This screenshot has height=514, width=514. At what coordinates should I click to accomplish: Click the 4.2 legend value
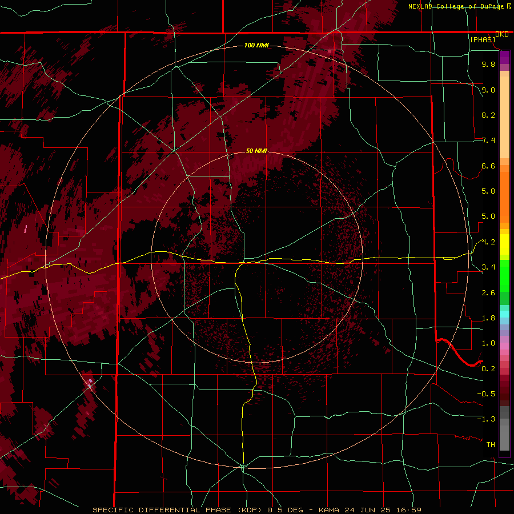click(488, 242)
